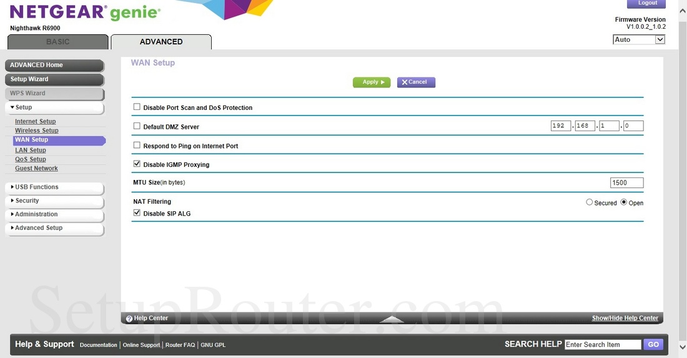The image size is (687, 358).
Task: Expand the Administration section
Action: click(55, 214)
